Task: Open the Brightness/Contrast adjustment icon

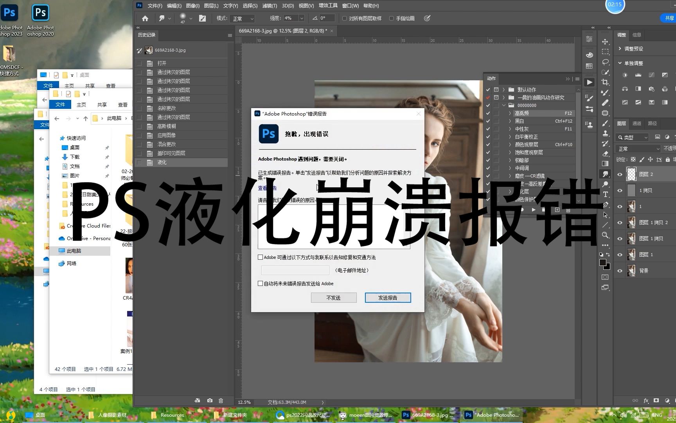Action: pyautogui.click(x=625, y=75)
